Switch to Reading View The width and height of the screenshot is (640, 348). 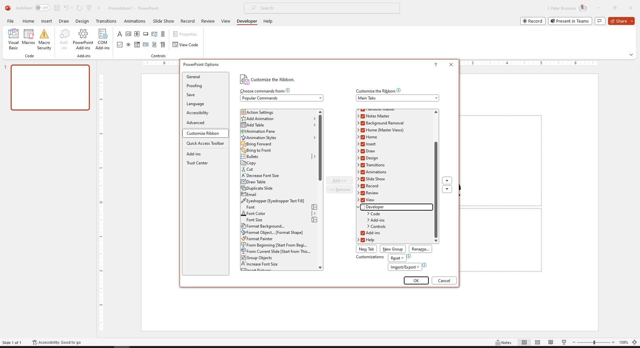[x=551, y=342]
